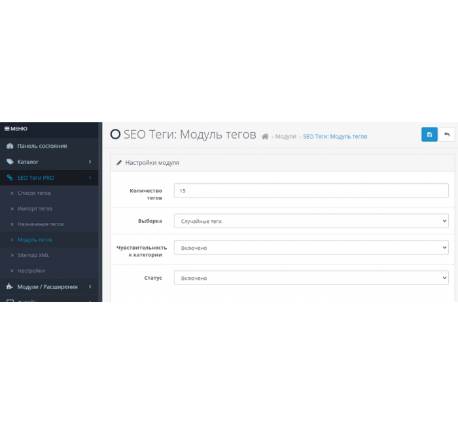Click the Модули breadcrumb link
The image size is (458, 425).
(285, 136)
